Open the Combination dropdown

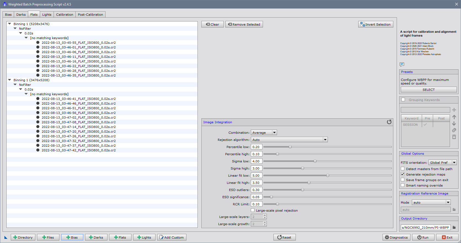[264, 132]
